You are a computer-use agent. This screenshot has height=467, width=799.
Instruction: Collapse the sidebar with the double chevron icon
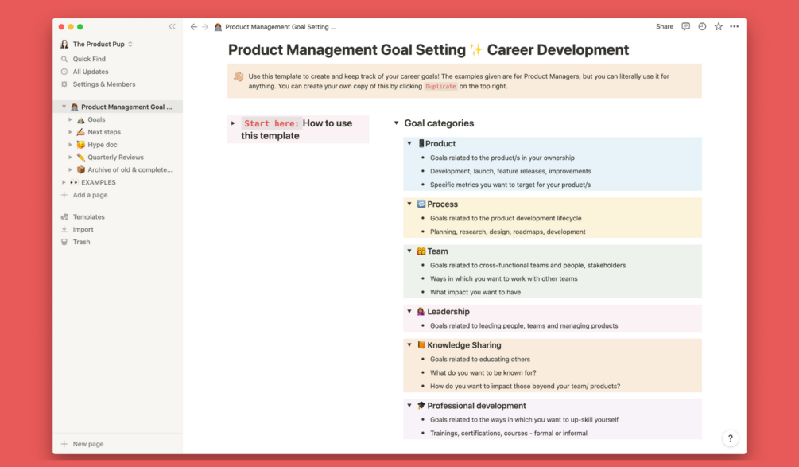pyautogui.click(x=172, y=26)
